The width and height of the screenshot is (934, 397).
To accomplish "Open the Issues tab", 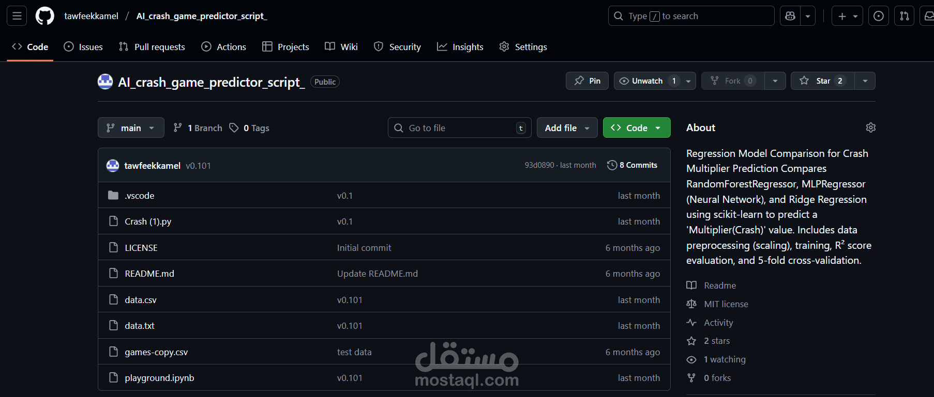I will click(x=83, y=47).
